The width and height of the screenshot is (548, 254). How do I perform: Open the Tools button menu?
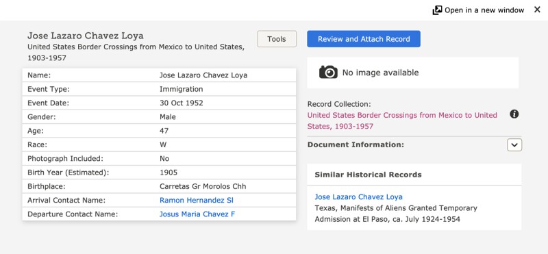[277, 39]
